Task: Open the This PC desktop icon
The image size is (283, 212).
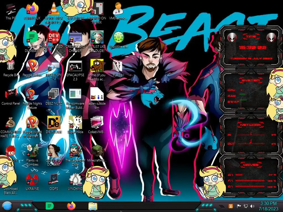Action: tap(11, 11)
